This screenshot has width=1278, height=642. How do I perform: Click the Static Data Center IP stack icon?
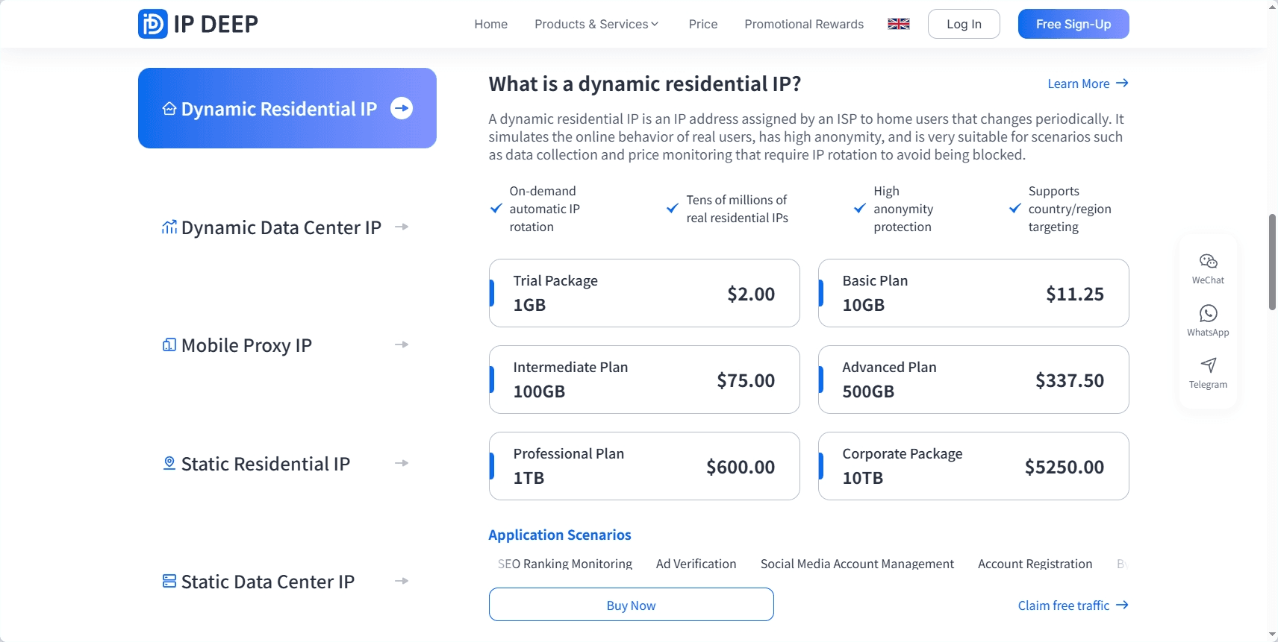click(169, 579)
